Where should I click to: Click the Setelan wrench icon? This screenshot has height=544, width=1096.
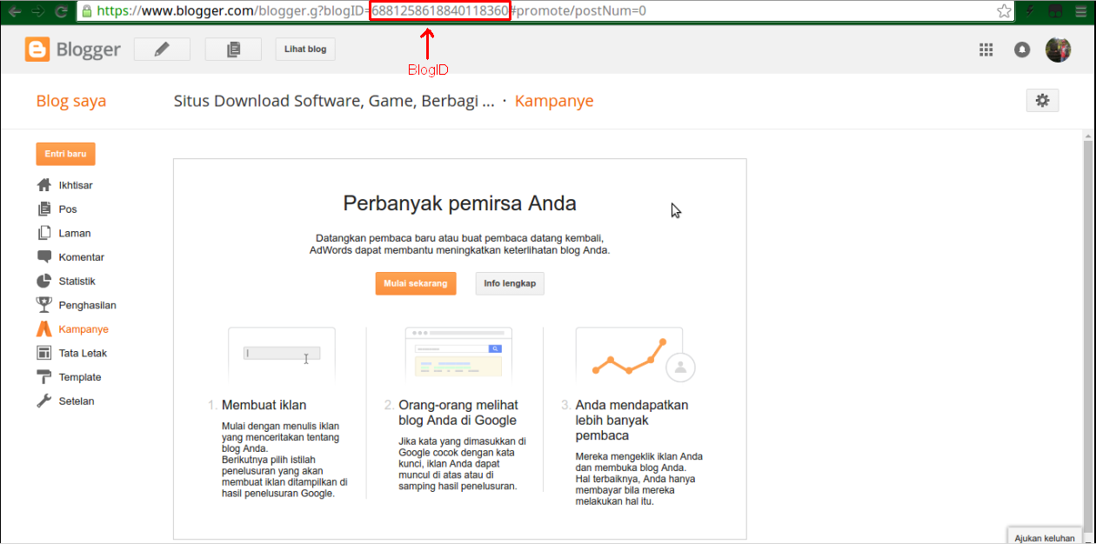44,401
